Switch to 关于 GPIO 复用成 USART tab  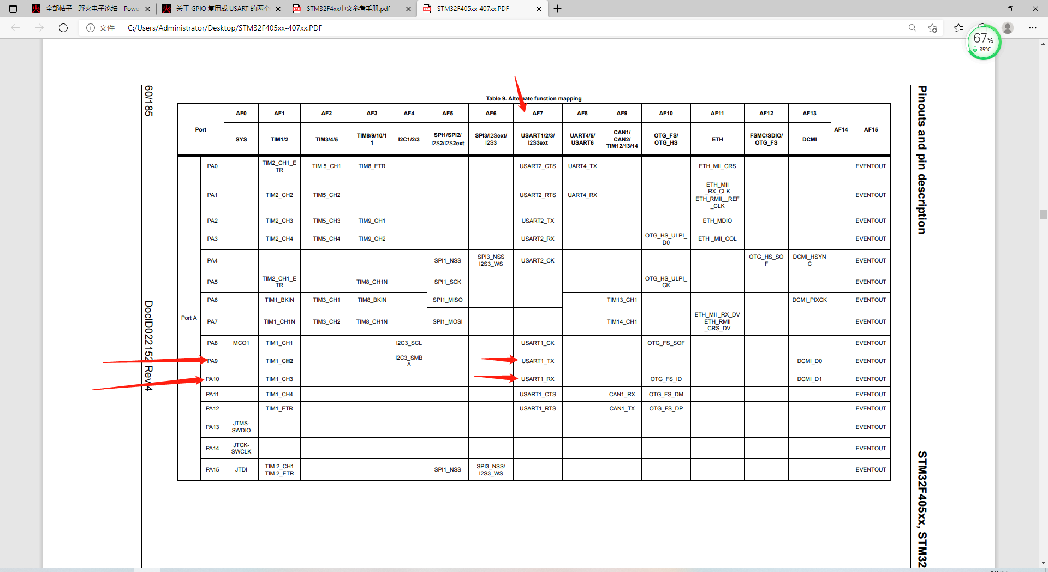tap(221, 9)
